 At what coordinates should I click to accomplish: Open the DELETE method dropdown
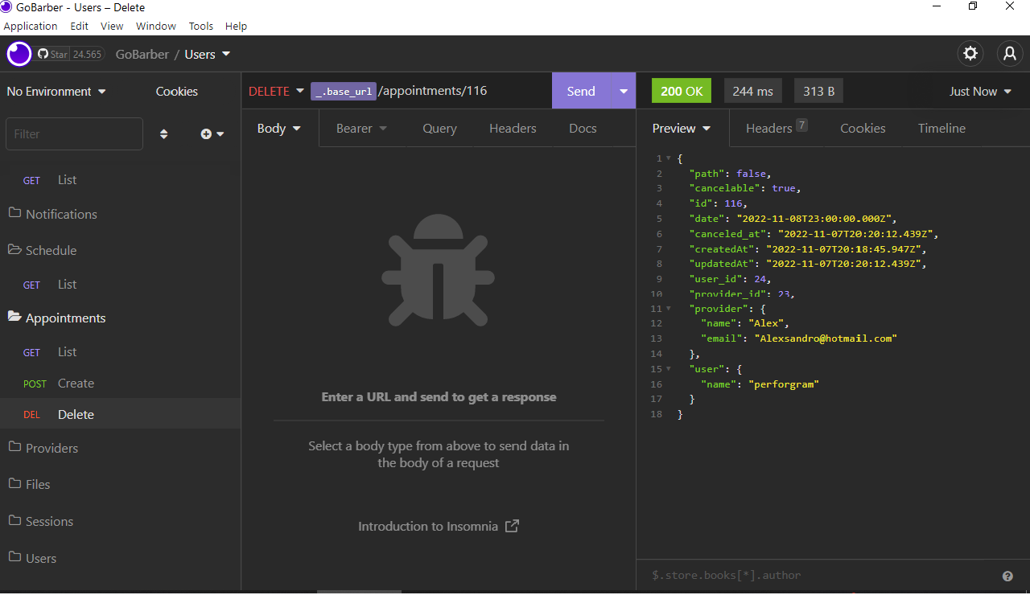pyautogui.click(x=276, y=91)
